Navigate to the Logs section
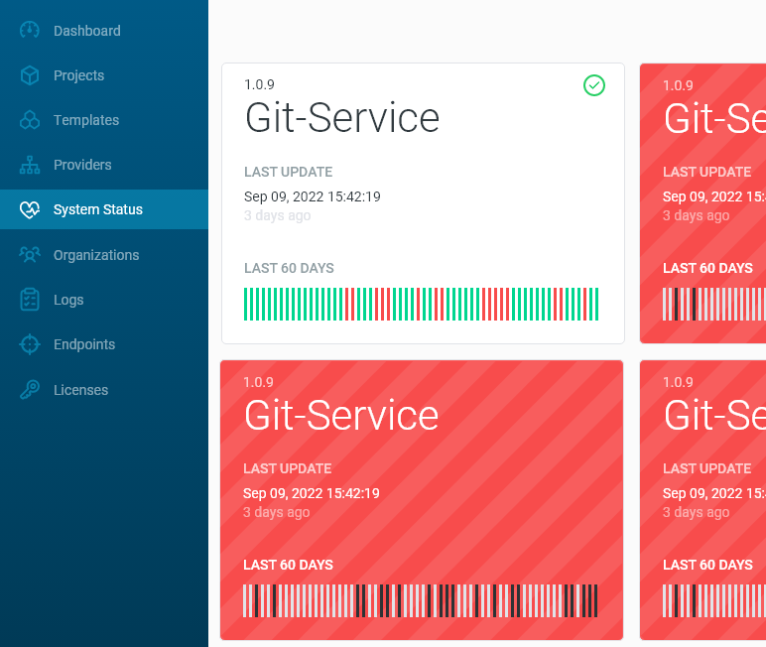The image size is (766, 647). click(68, 300)
